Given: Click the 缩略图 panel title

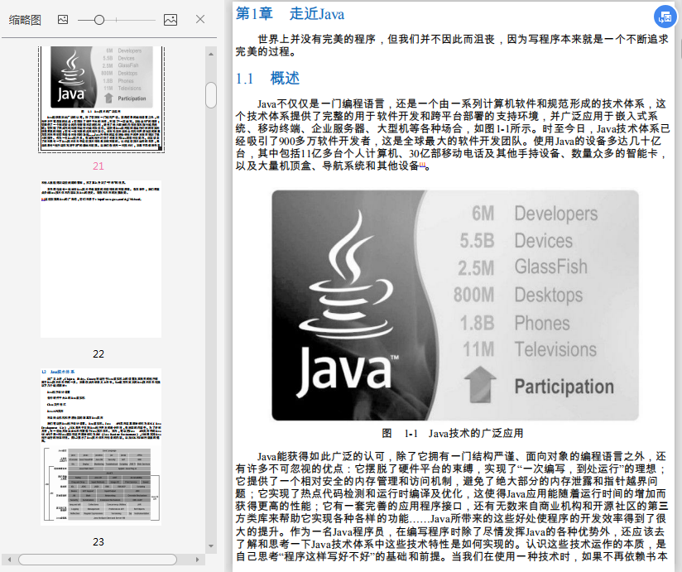Looking at the screenshot, I should click(25, 20).
